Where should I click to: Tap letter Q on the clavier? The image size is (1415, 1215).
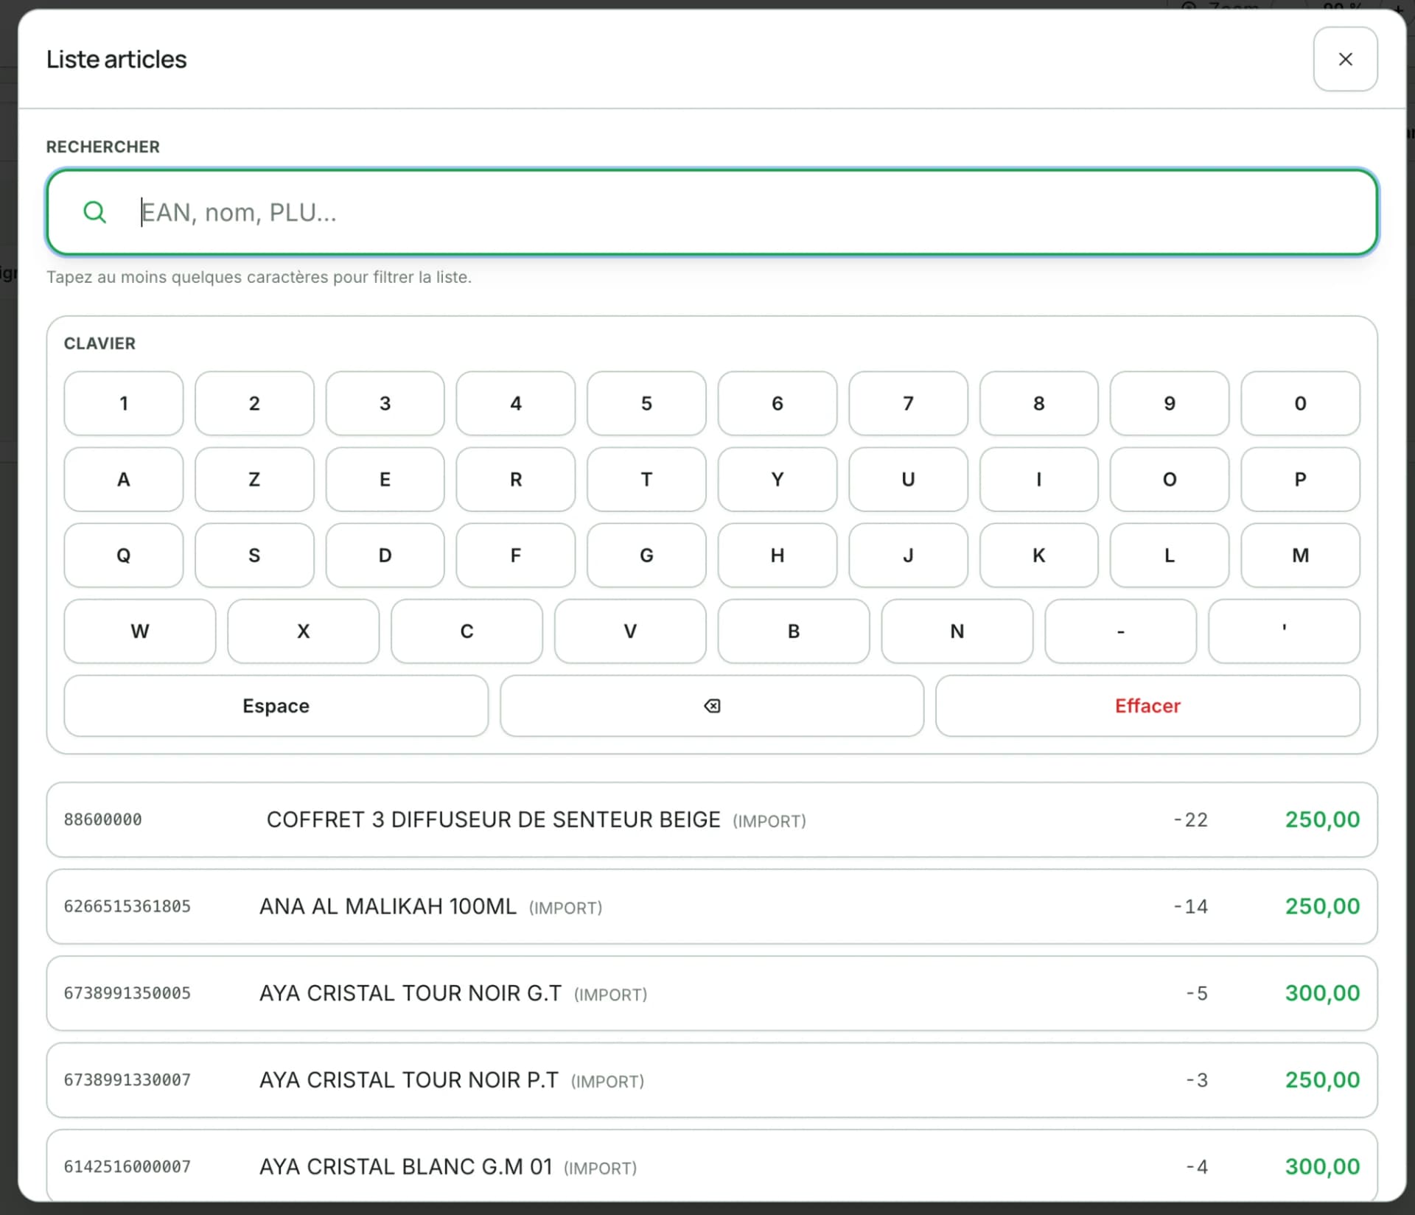pos(124,556)
